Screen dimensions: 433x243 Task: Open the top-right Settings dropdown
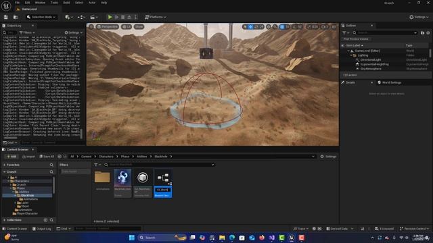[x=419, y=17]
